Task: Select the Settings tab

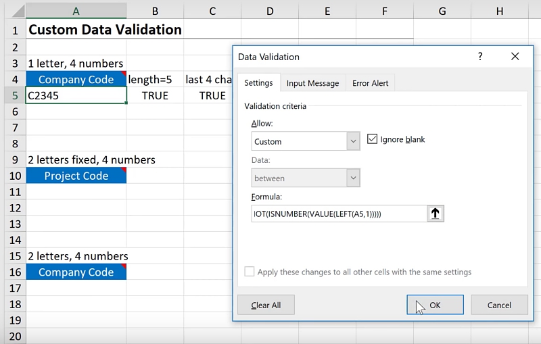Action: pos(258,83)
